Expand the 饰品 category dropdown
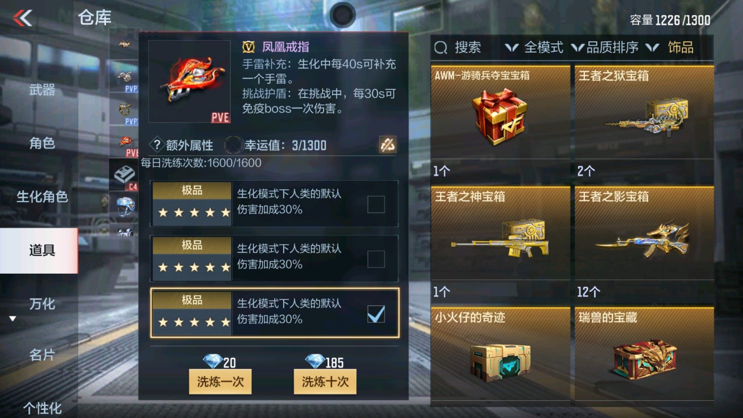The width and height of the screenshot is (743, 418). (x=670, y=48)
